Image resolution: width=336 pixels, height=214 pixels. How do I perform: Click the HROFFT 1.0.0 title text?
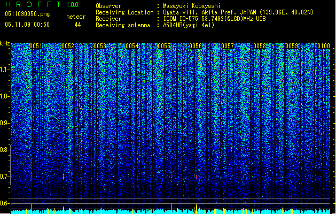coord(42,4)
